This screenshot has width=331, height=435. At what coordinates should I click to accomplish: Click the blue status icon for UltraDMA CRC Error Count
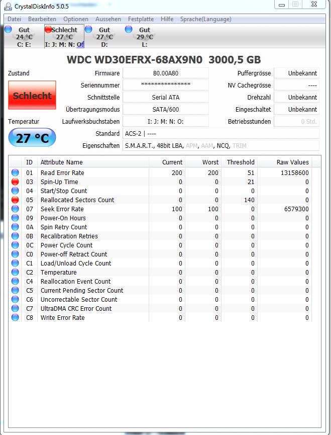[x=15, y=308]
